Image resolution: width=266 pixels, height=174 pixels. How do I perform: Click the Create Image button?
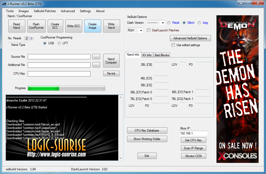[92, 26]
